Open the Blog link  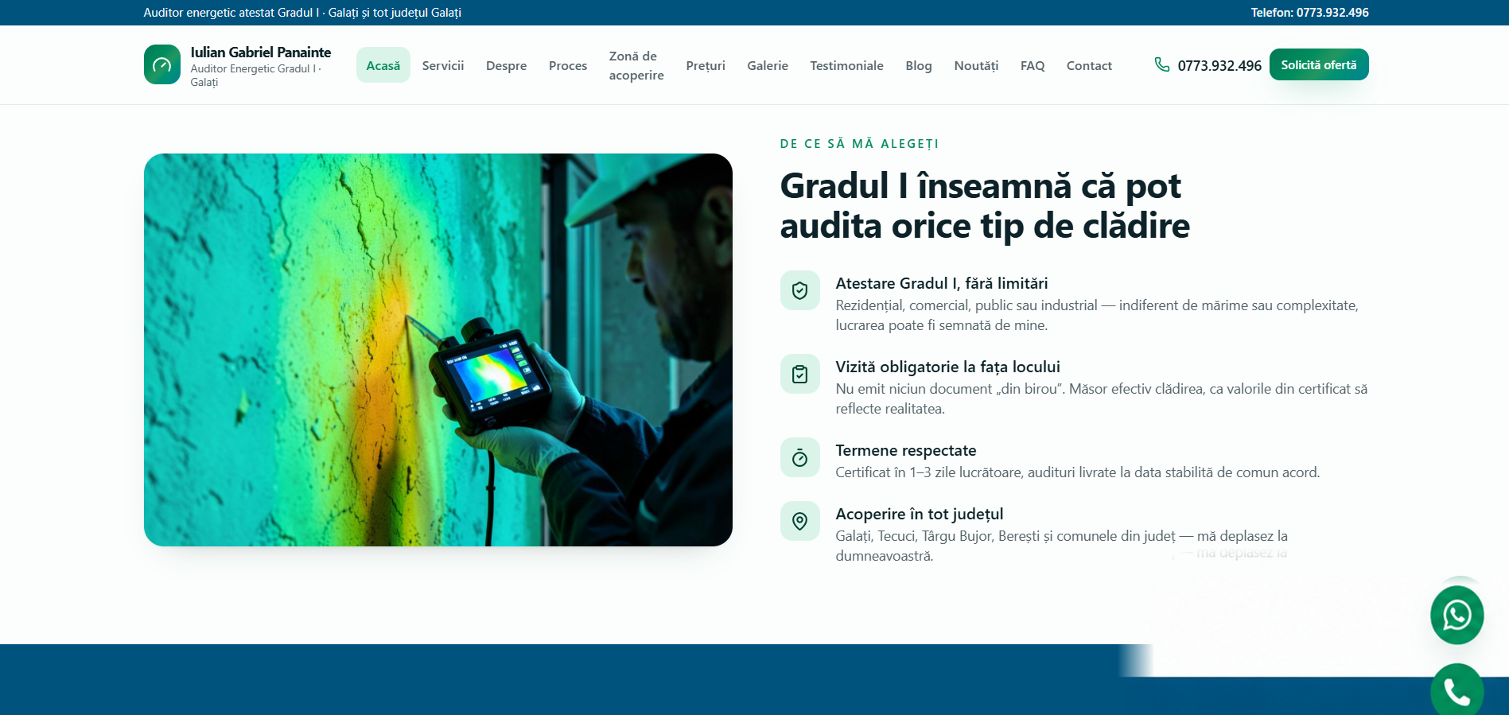tap(919, 65)
